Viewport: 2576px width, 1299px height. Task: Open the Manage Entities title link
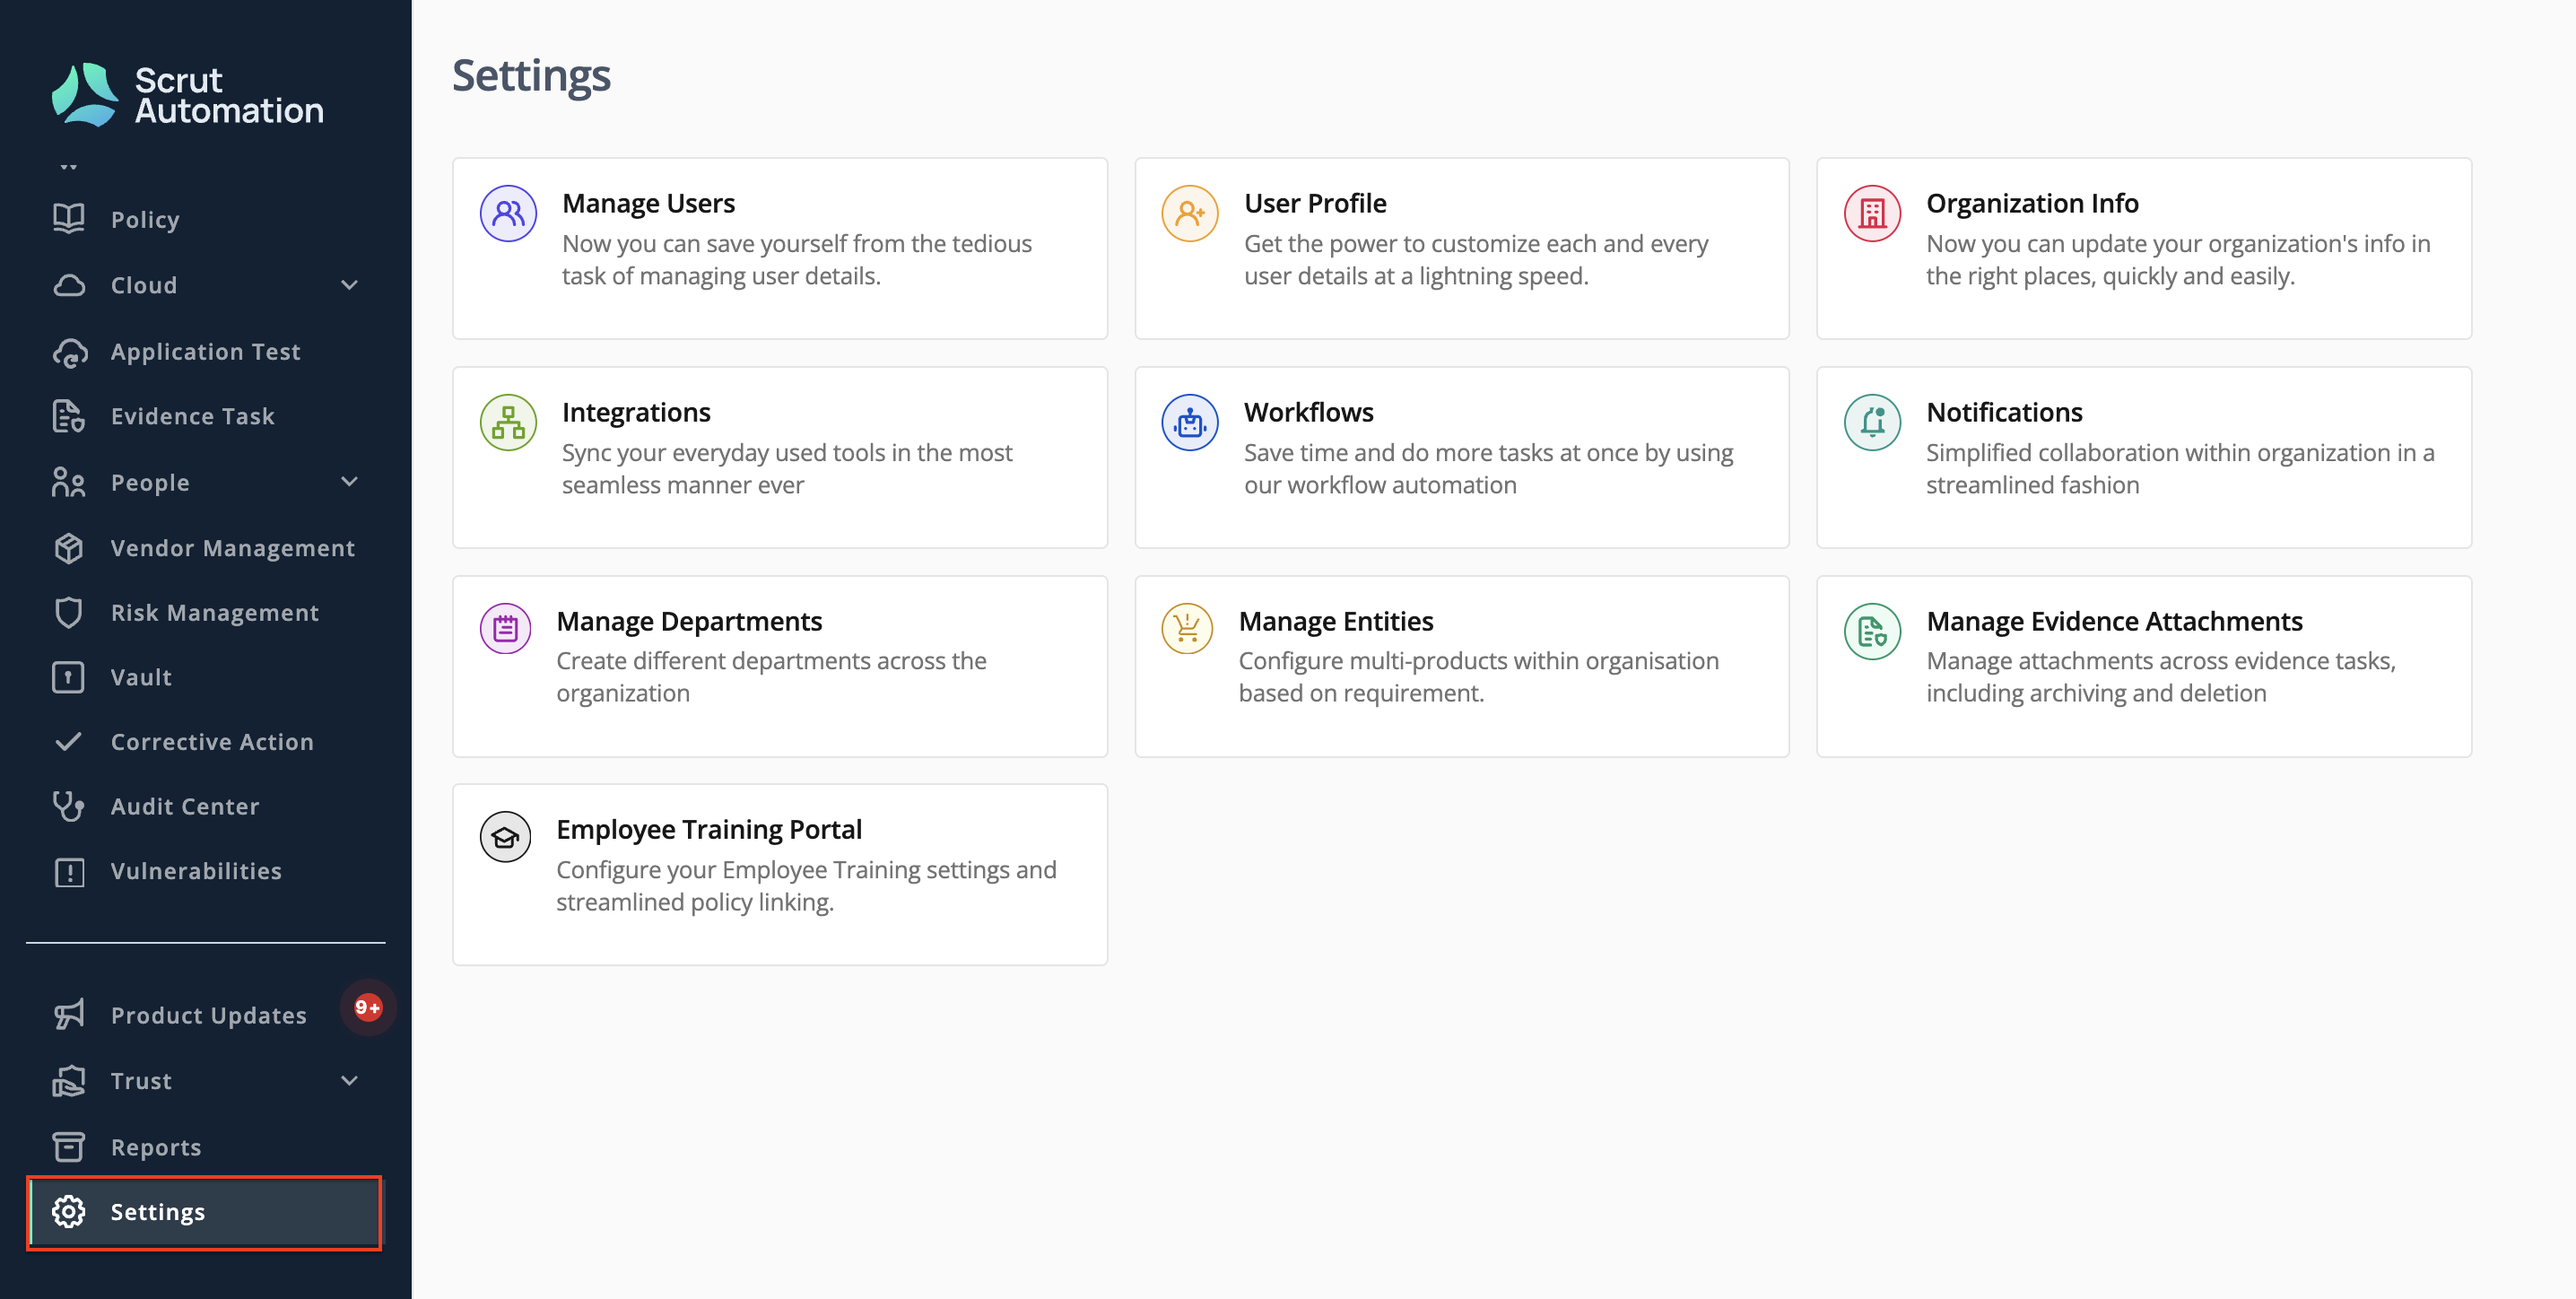pyautogui.click(x=1336, y=621)
